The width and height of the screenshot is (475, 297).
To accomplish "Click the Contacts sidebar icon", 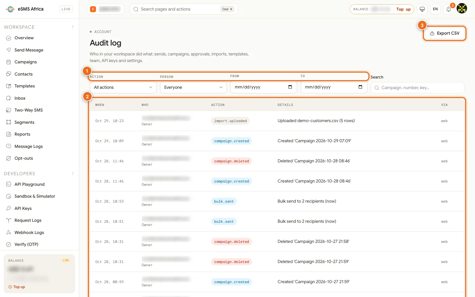I will click(x=9, y=74).
